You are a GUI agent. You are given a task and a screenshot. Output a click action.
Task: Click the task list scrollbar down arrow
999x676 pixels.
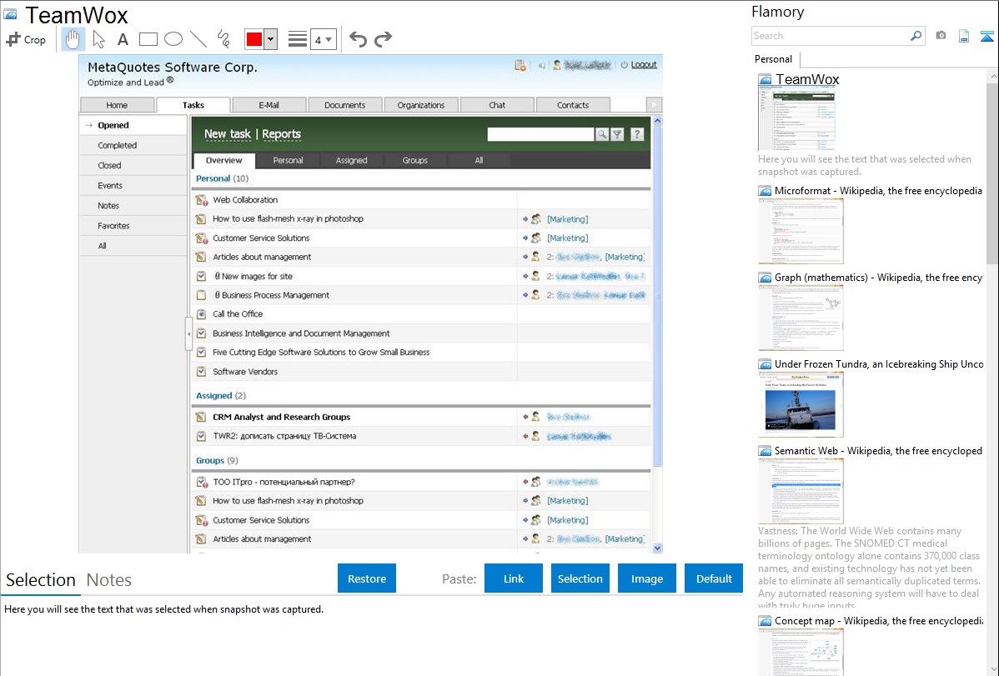657,548
